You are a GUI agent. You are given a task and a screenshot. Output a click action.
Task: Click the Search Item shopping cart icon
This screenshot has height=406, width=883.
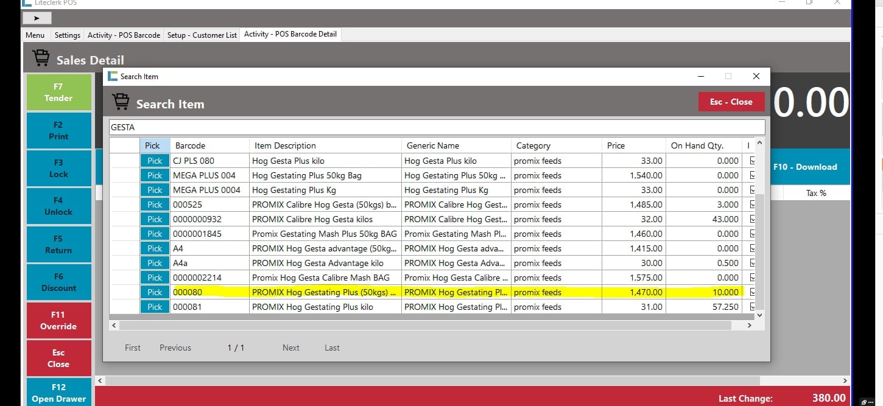[x=121, y=102]
